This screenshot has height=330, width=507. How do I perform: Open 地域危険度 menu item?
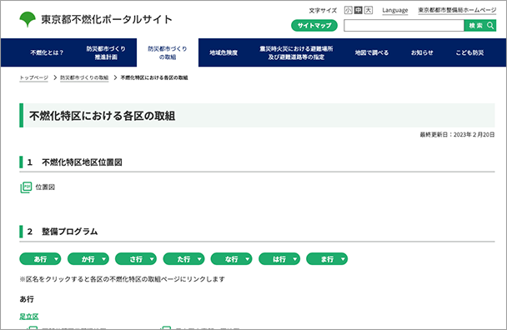pyautogui.click(x=223, y=52)
